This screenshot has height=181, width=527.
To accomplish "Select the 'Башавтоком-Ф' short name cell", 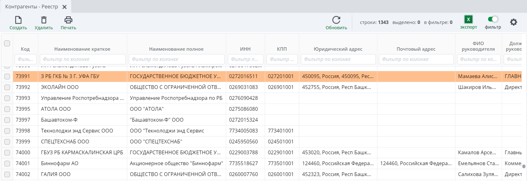I will [x=82, y=120].
